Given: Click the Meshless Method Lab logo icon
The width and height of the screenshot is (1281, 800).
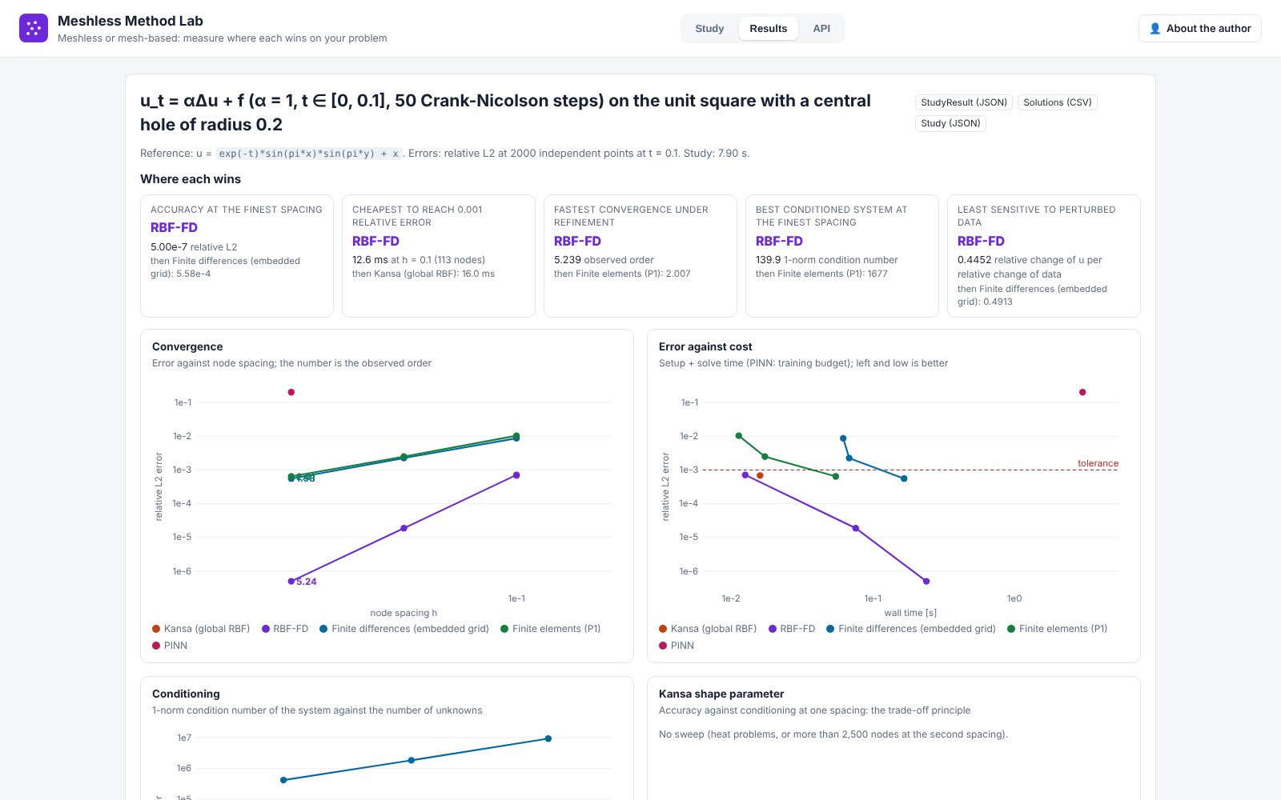Looking at the screenshot, I should (34, 28).
